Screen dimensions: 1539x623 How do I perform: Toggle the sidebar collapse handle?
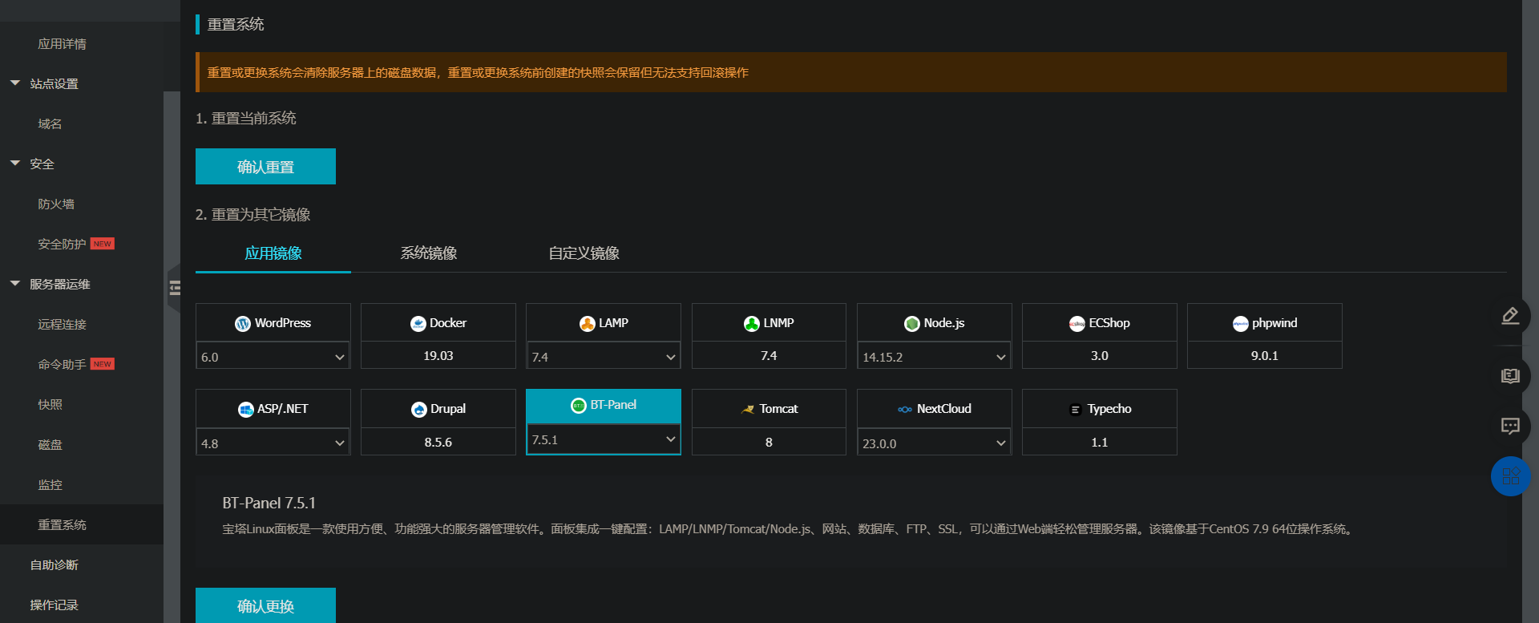click(x=174, y=288)
